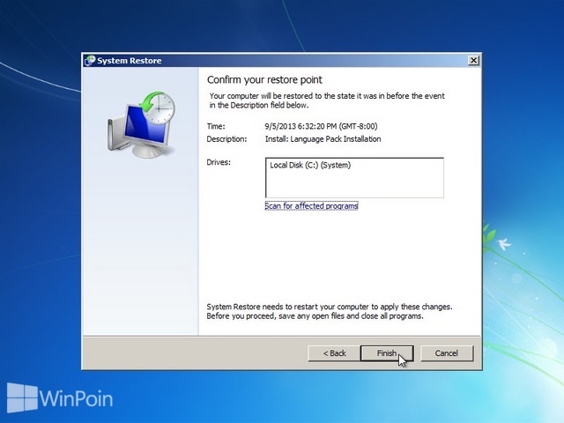Click the Description label
Screen dimensions: 564x423
coord(226,139)
